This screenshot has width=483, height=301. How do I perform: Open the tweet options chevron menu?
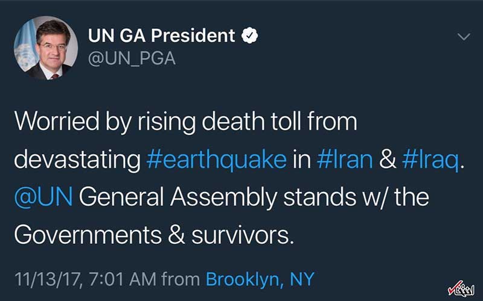463,37
